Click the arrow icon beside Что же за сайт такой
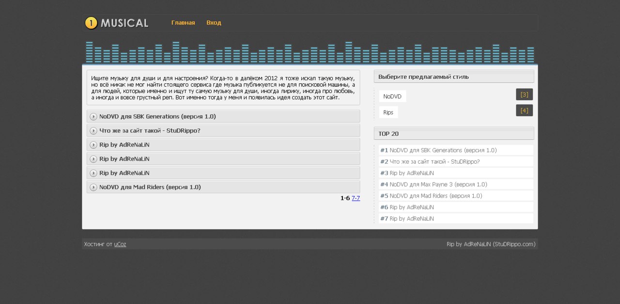Viewport: 620px width, 304px height. (93, 131)
